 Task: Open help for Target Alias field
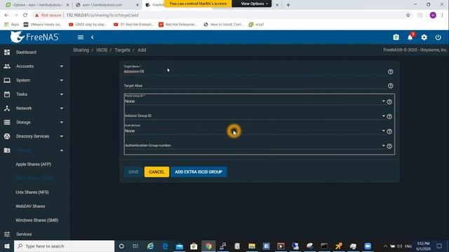click(x=390, y=85)
